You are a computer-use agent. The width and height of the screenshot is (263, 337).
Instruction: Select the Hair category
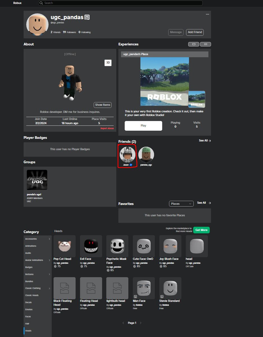[38, 324]
